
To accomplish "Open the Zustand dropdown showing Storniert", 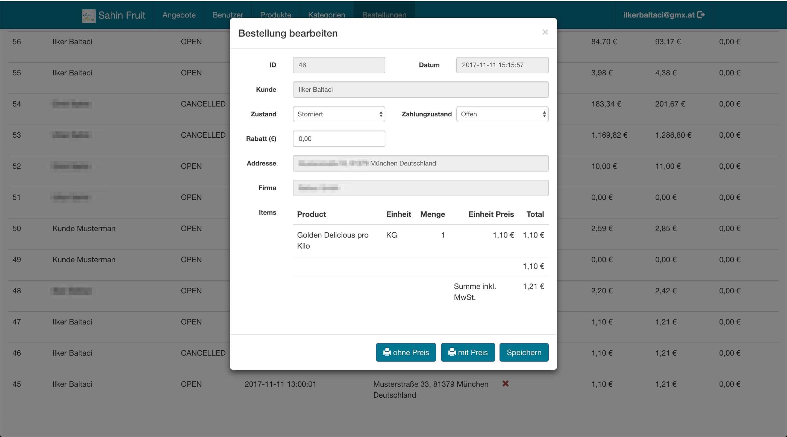I will pyautogui.click(x=339, y=114).
